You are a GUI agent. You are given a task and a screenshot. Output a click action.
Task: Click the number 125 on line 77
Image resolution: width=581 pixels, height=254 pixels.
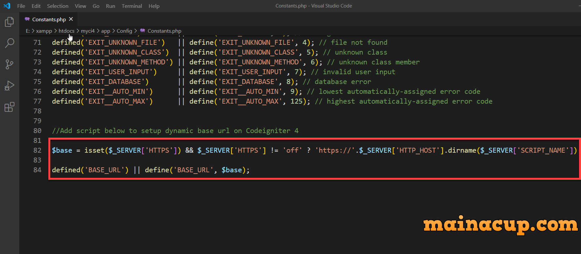point(296,101)
